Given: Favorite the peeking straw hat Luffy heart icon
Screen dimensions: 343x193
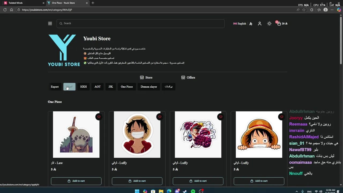Looking at the screenshot, I should point(281,117).
